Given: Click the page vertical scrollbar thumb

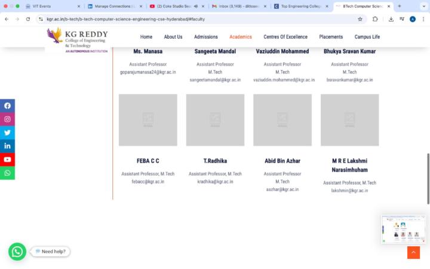Looking at the screenshot, I should pos(428,179).
